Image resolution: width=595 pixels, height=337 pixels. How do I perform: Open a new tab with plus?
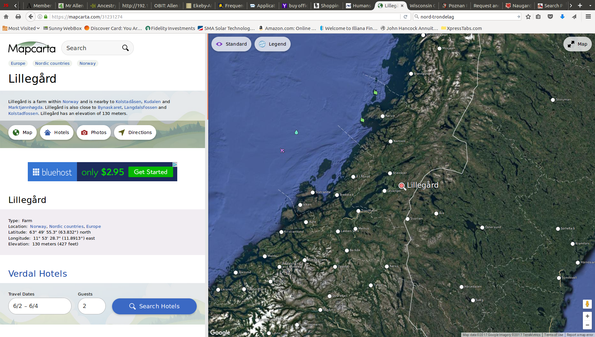coord(580,5)
